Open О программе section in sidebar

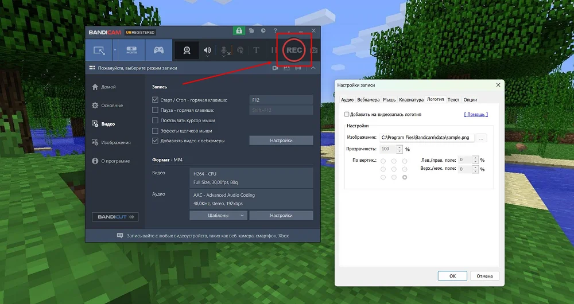(x=111, y=161)
